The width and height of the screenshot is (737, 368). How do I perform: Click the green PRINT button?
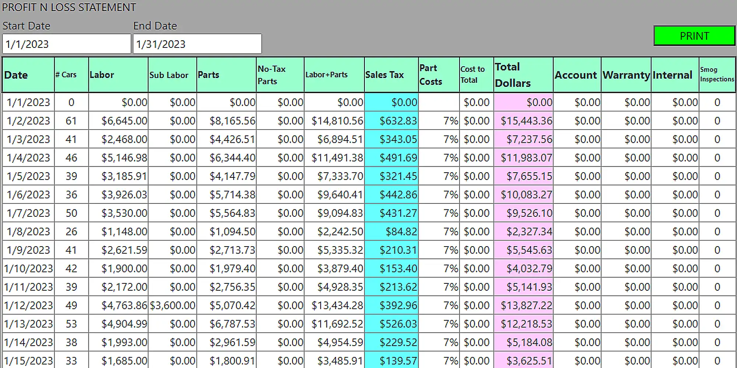click(694, 36)
